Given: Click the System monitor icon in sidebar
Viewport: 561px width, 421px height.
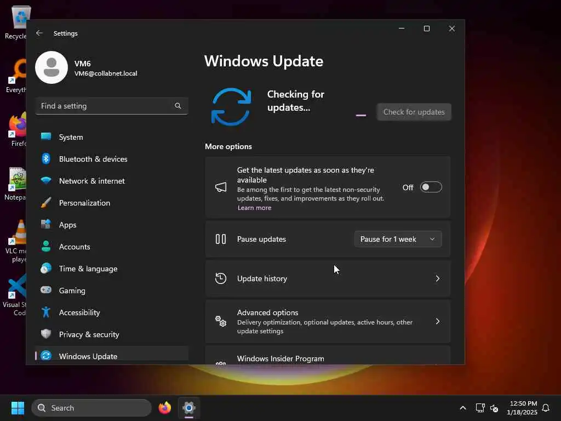Looking at the screenshot, I should (46, 136).
